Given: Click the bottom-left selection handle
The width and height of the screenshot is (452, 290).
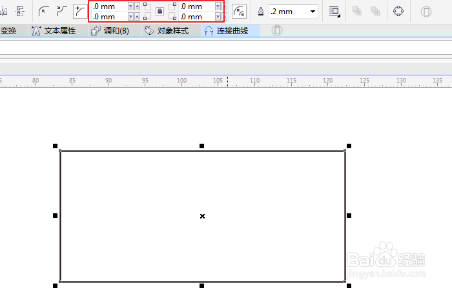Looking at the screenshot, I should 55,285.
